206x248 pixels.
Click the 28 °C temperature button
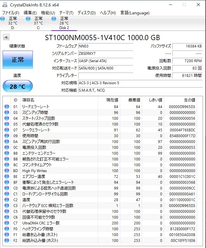18,86
